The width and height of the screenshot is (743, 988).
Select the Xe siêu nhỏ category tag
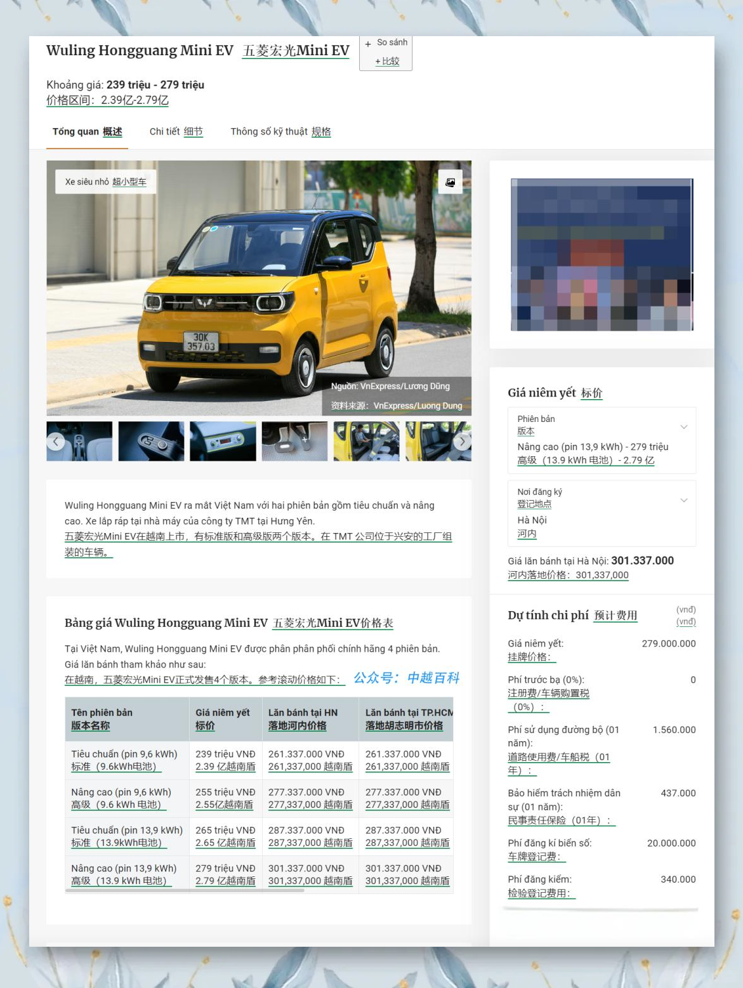106,181
